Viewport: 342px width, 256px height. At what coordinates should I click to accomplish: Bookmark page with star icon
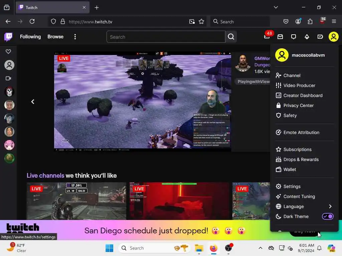201,22
